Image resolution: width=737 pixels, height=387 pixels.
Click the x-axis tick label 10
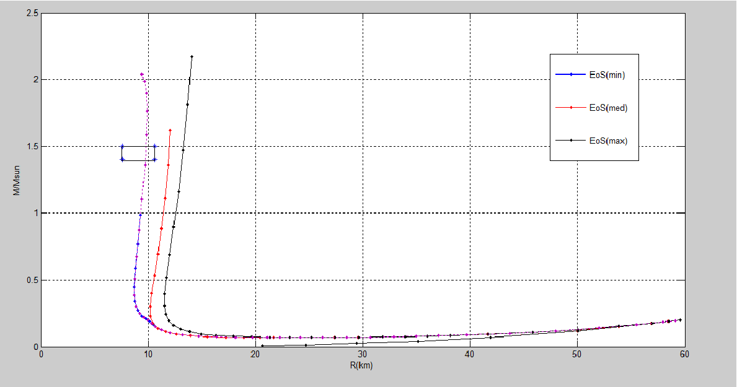149,355
